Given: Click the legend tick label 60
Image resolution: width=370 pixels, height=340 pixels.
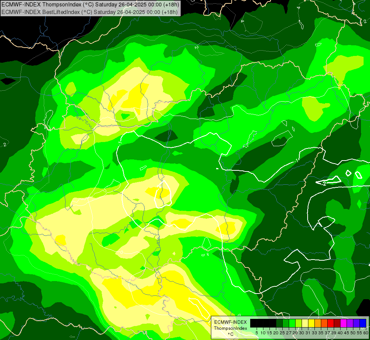Looking at the screenshot, I should [x=366, y=333].
